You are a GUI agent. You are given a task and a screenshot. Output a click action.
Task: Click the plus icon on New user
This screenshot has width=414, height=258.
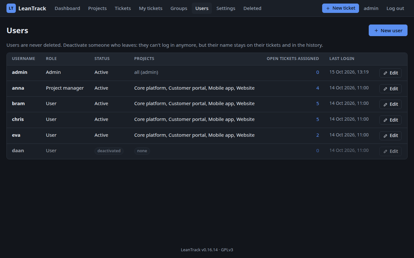(x=376, y=31)
